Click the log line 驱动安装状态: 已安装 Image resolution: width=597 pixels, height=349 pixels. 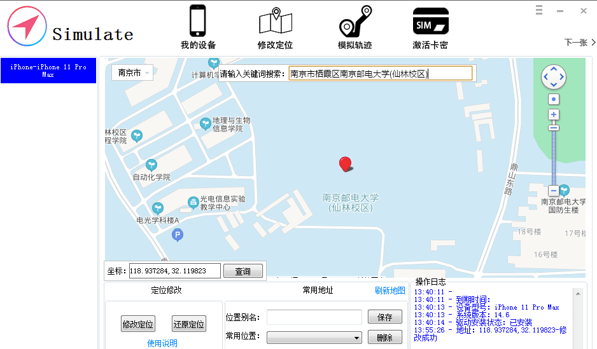[474, 322]
